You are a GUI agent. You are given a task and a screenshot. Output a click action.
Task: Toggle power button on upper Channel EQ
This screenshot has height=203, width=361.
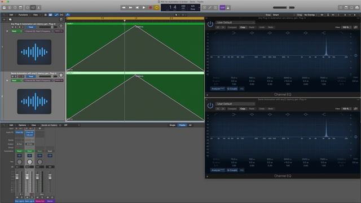(210, 24)
